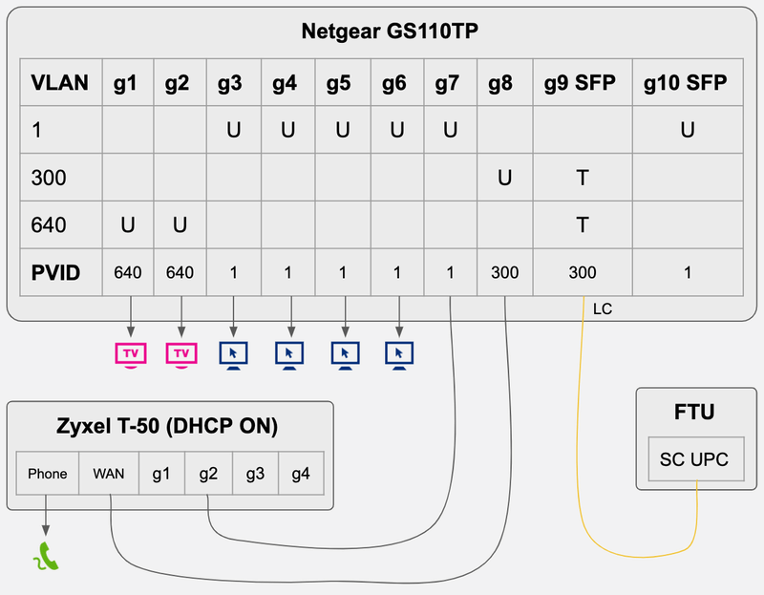The image size is (764, 595).
Task: Click the U cell for VLAN 1, port g3
Action: (x=234, y=130)
